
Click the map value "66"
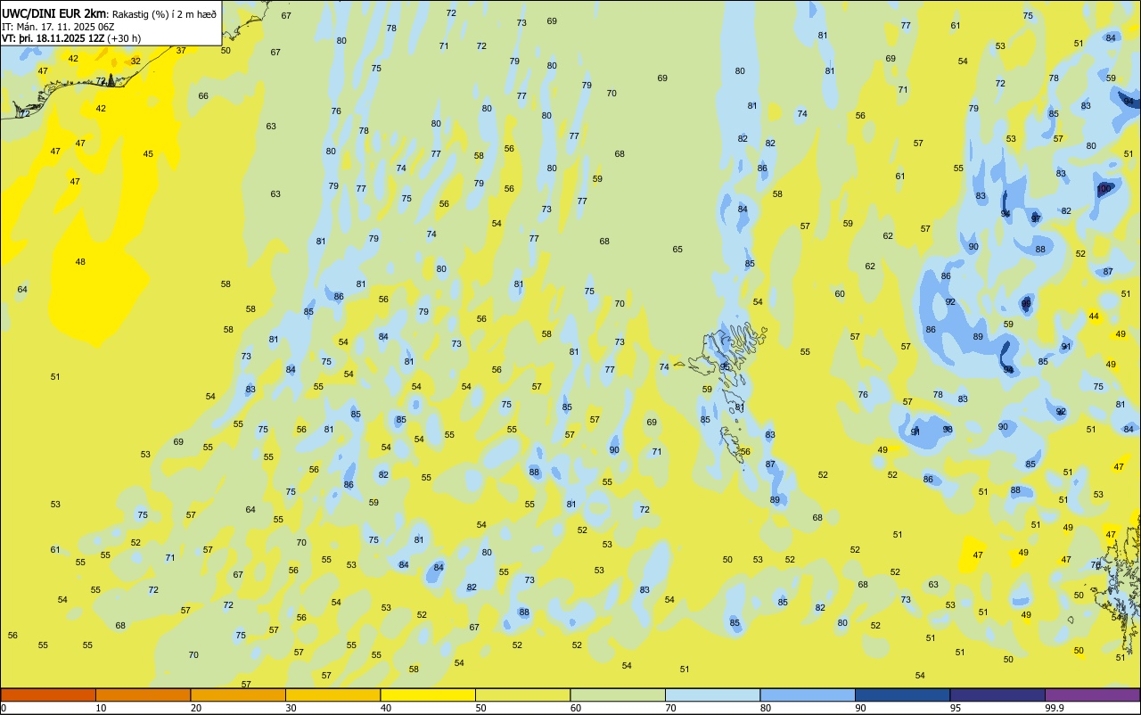pos(203,96)
